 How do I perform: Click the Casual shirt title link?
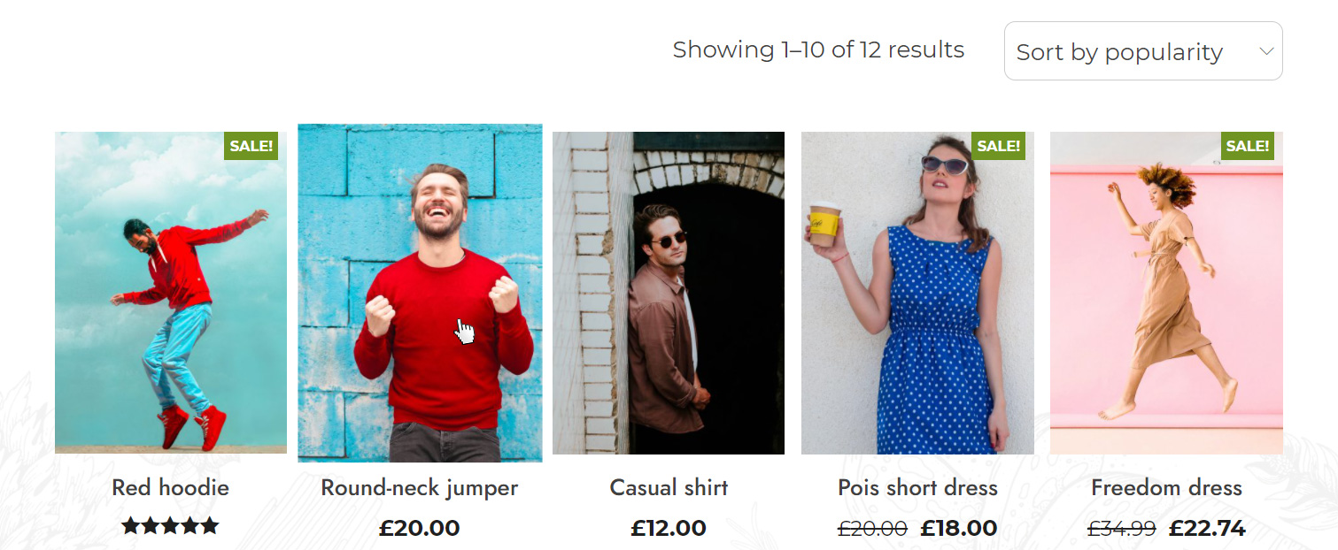[669, 487]
